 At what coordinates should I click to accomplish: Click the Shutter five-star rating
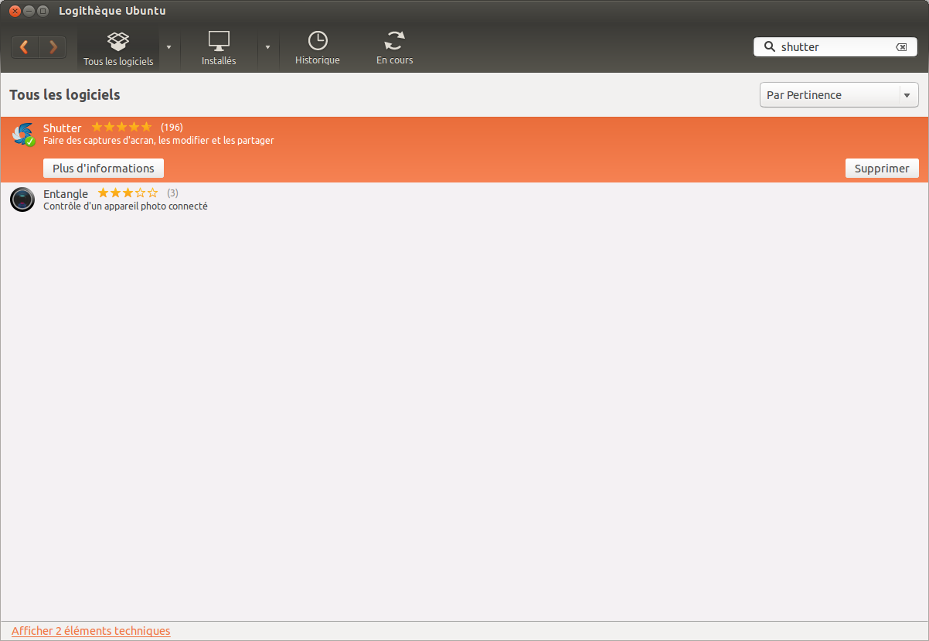click(121, 127)
